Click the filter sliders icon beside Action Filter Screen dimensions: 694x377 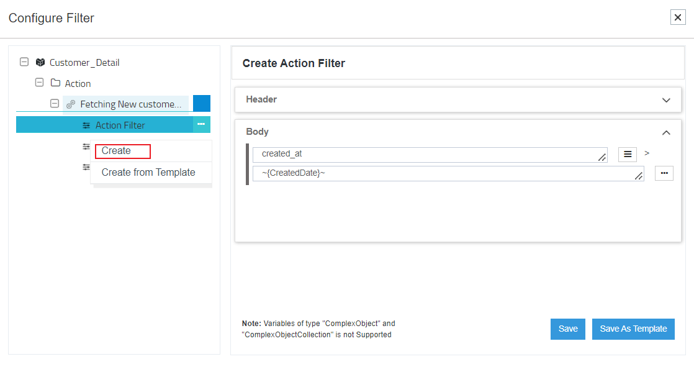(87, 124)
